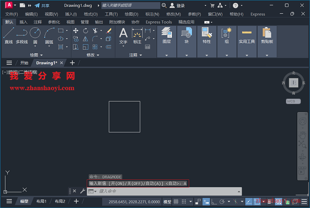This screenshot has width=310, height=208.
Task: Pick the Array tool icon
Action: tap(95, 47)
